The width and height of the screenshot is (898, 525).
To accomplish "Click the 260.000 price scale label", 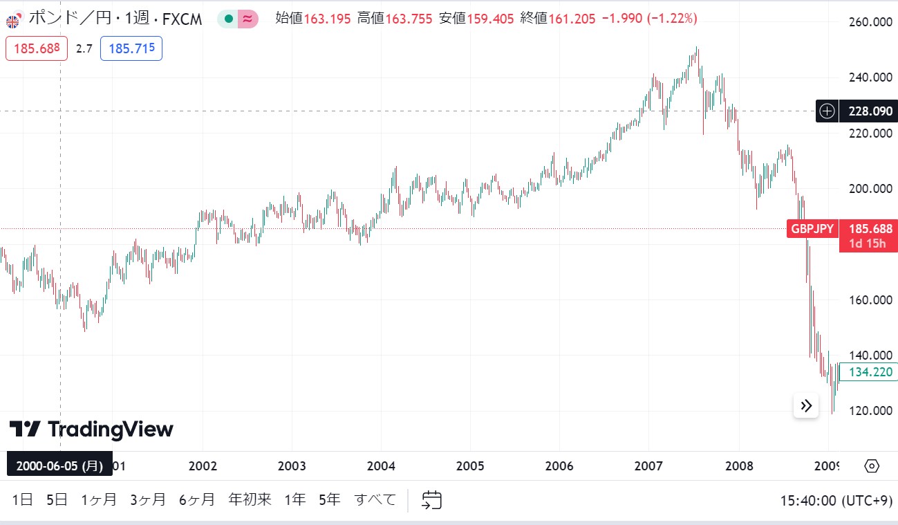I will pos(870,22).
